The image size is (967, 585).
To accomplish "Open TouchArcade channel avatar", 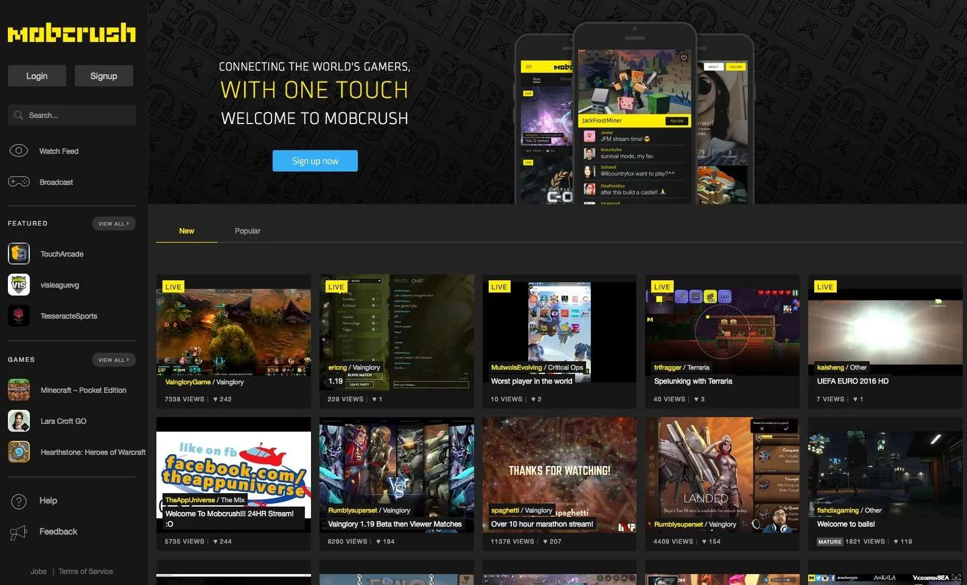I will coord(19,254).
